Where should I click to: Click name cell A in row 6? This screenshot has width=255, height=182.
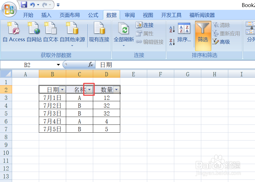click(x=79, y=121)
